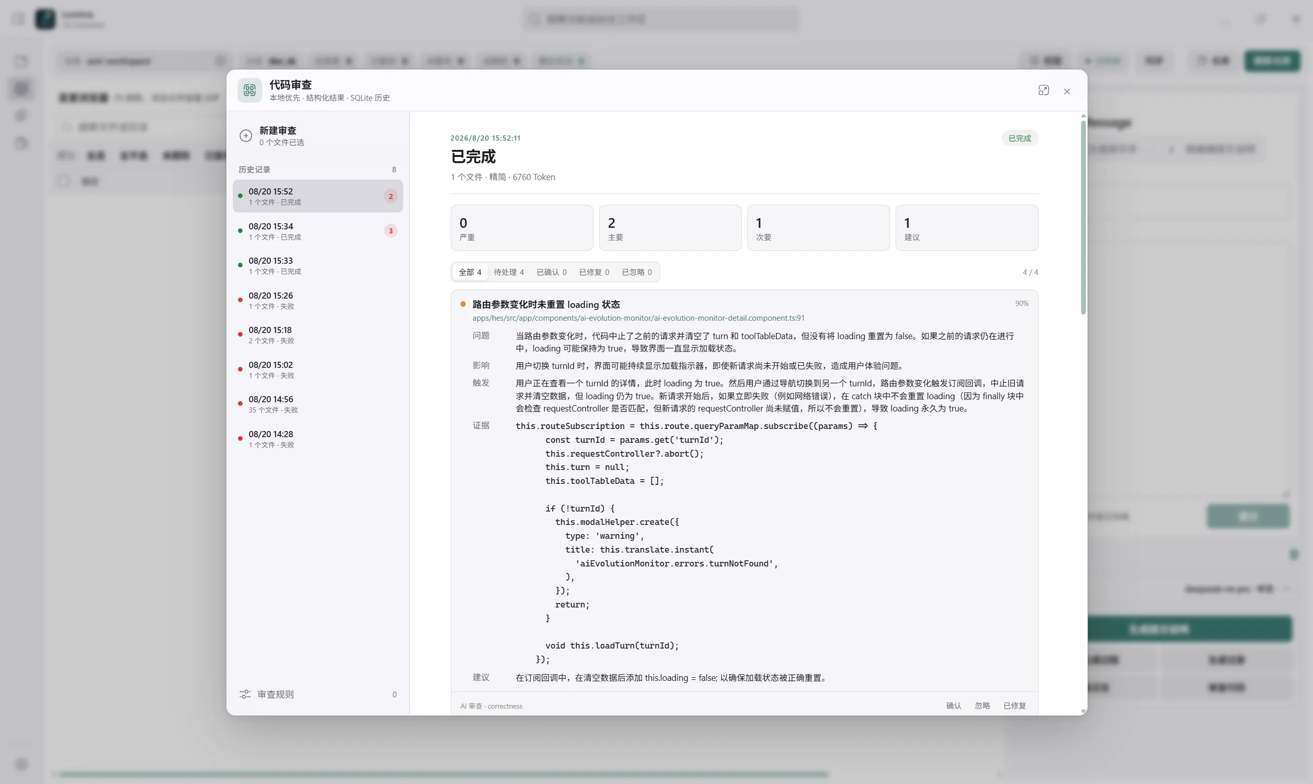The image size is (1313, 784).
Task: Click the settings icon at background sidebar bottom
Action: (21, 764)
